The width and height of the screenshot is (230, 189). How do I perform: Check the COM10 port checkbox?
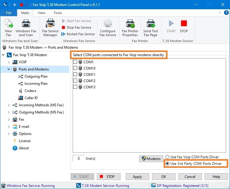point(75,68)
